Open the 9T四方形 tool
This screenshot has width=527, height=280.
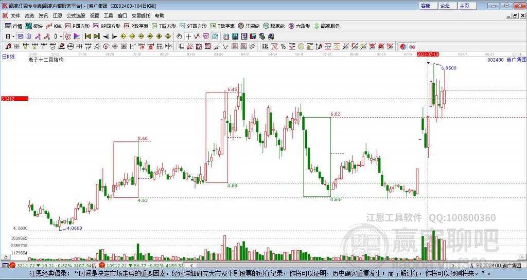click(x=194, y=26)
